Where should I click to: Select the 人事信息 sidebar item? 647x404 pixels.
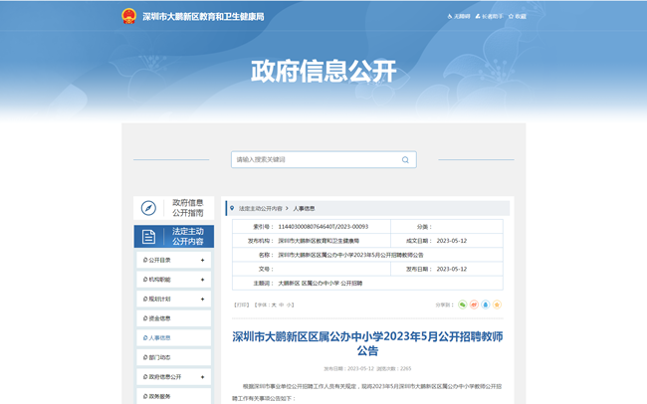pyautogui.click(x=174, y=337)
